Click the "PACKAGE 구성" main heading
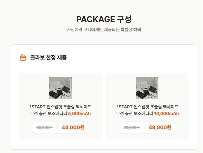This screenshot has height=153, width=203. point(104,19)
